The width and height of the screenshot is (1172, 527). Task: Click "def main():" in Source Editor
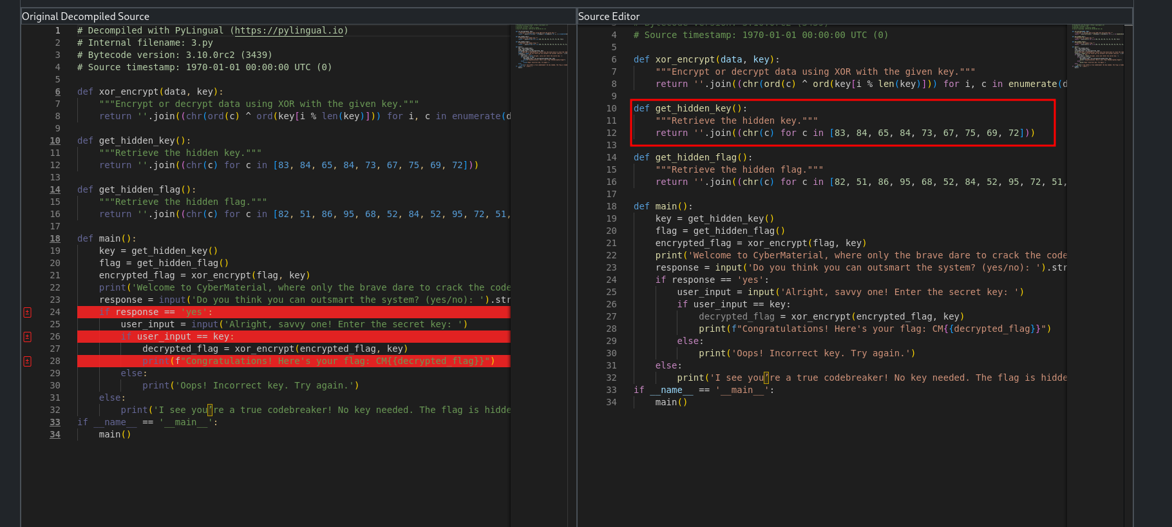click(x=663, y=206)
